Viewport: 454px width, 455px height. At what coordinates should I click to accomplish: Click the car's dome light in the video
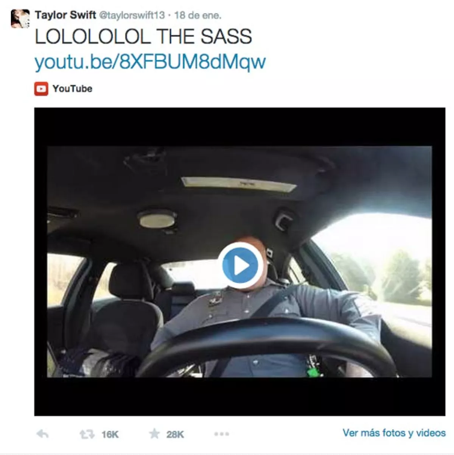[x=157, y=218]
